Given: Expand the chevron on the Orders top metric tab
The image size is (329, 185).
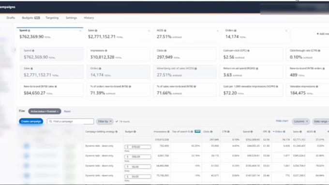Looking at the screenshot, I should coord(286,31).
